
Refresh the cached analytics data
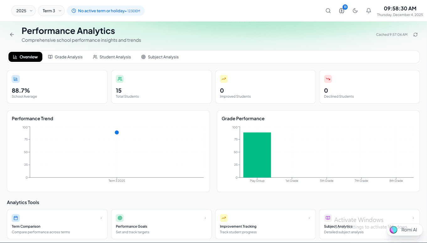click(415, 35)
